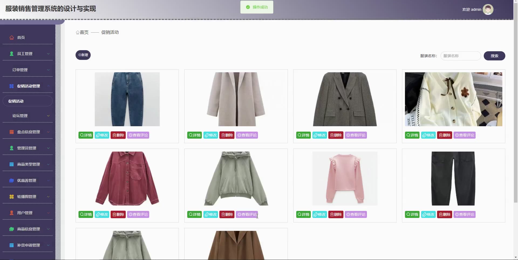Click the blue jeans product image

(x=127, y=99)
